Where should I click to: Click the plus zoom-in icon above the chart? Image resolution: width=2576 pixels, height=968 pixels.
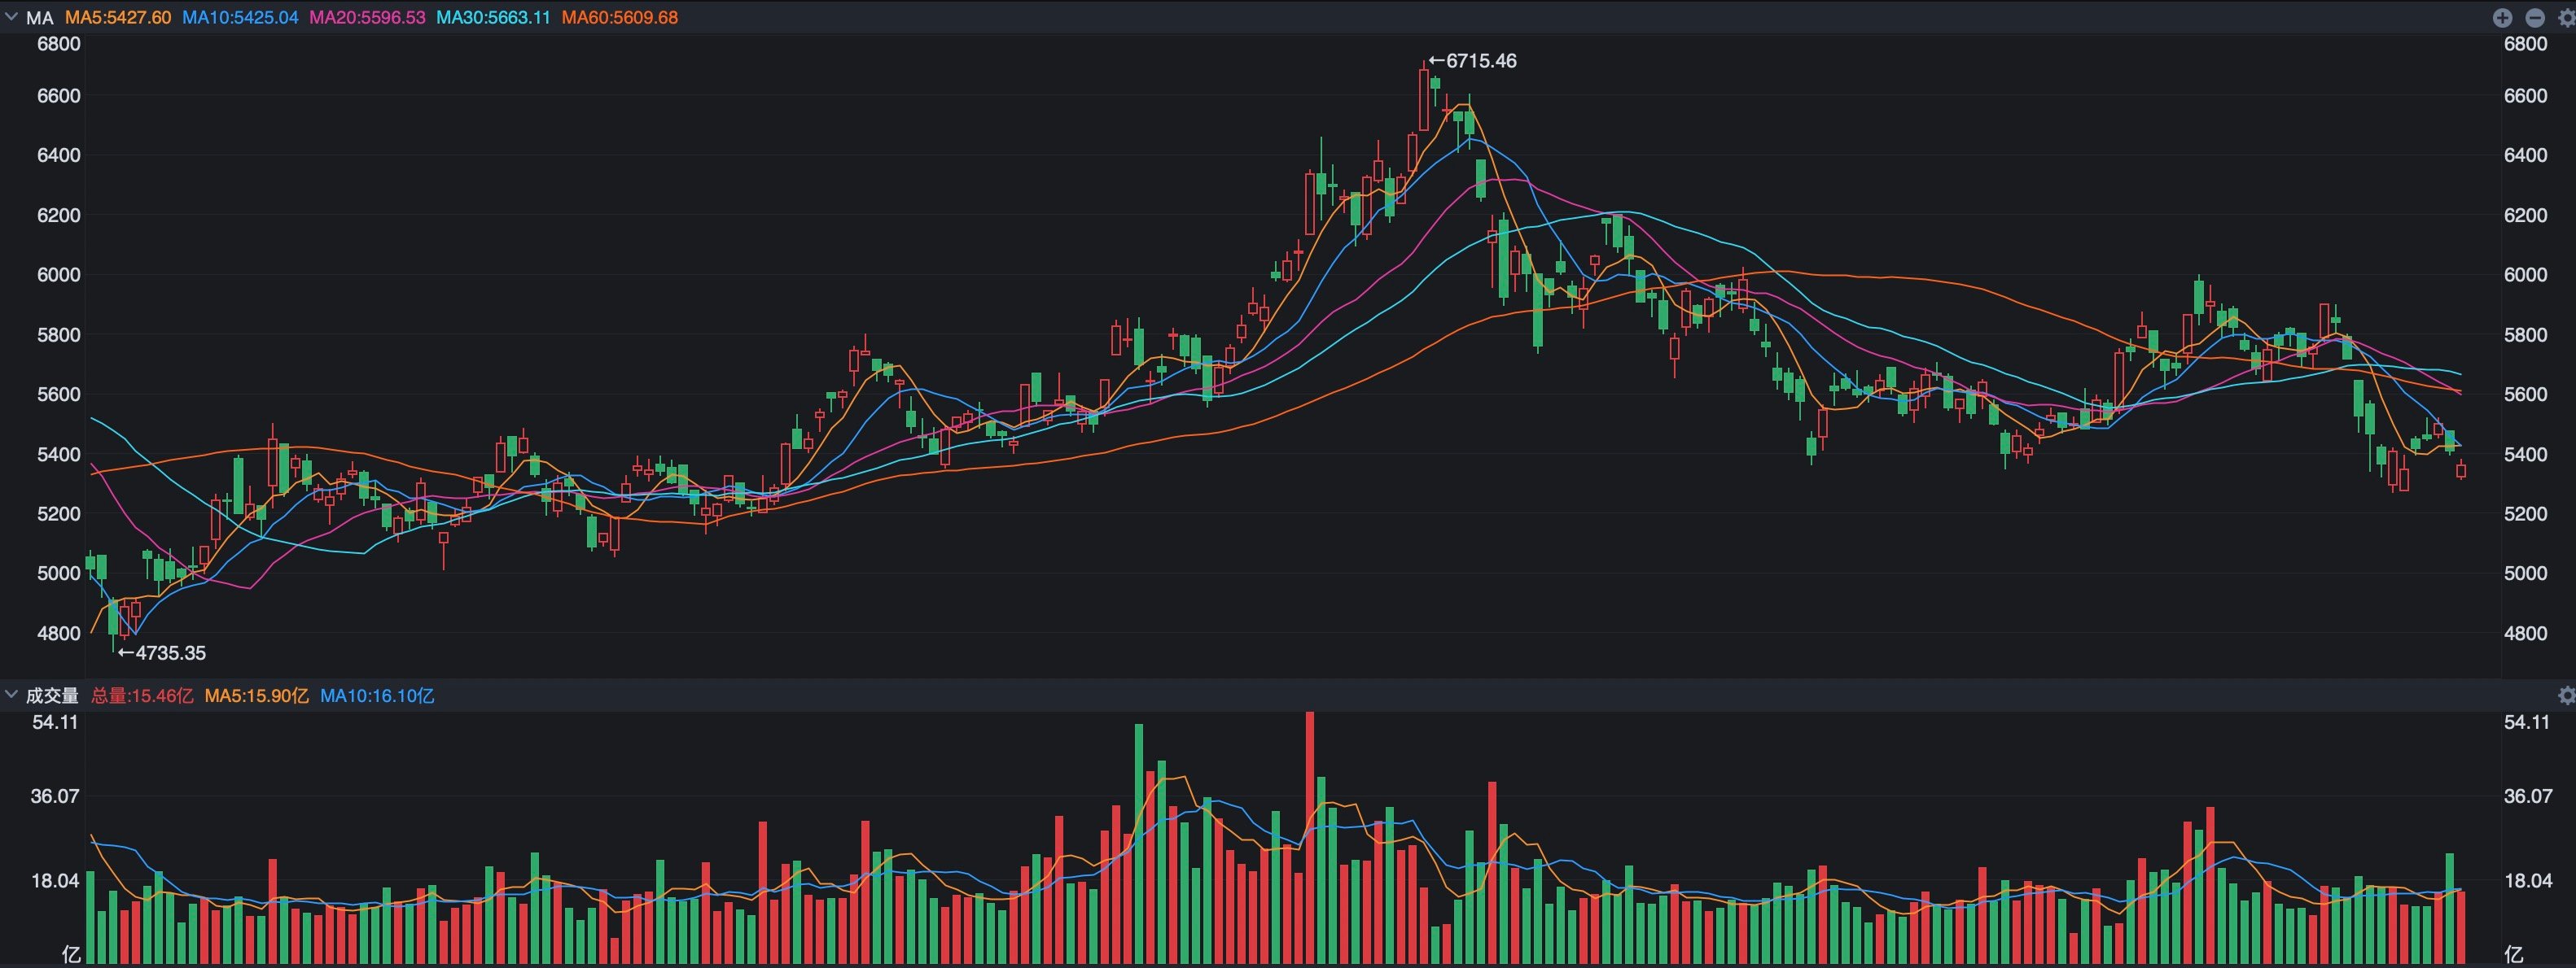2502,18
